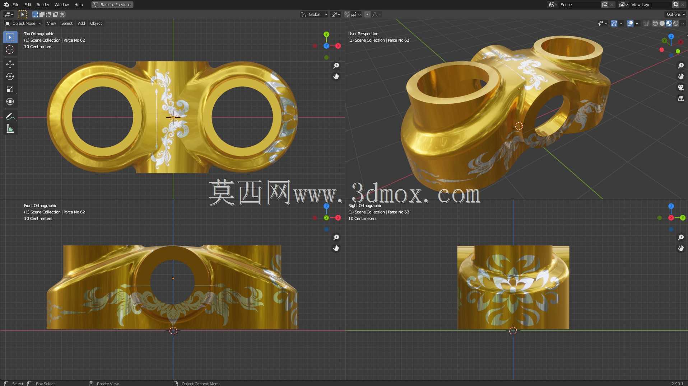Click pan hand icon in Top Orthographic view
688x386 pixels.
pyautogui.click(x=336, y=76)
